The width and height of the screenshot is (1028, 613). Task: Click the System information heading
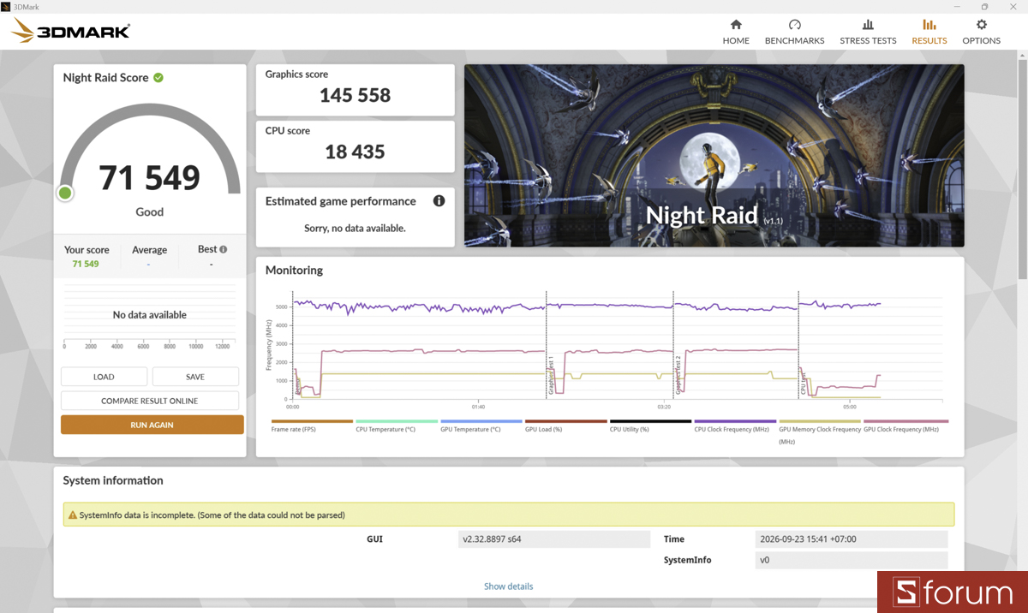point(113,480)
